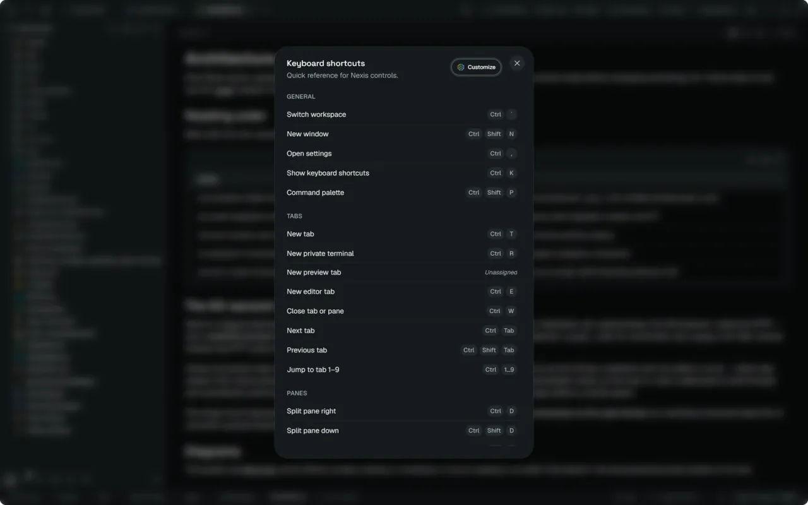Screen dimensions: 808x505
Task: Select the "New private terminal" label
Action: 320,253
